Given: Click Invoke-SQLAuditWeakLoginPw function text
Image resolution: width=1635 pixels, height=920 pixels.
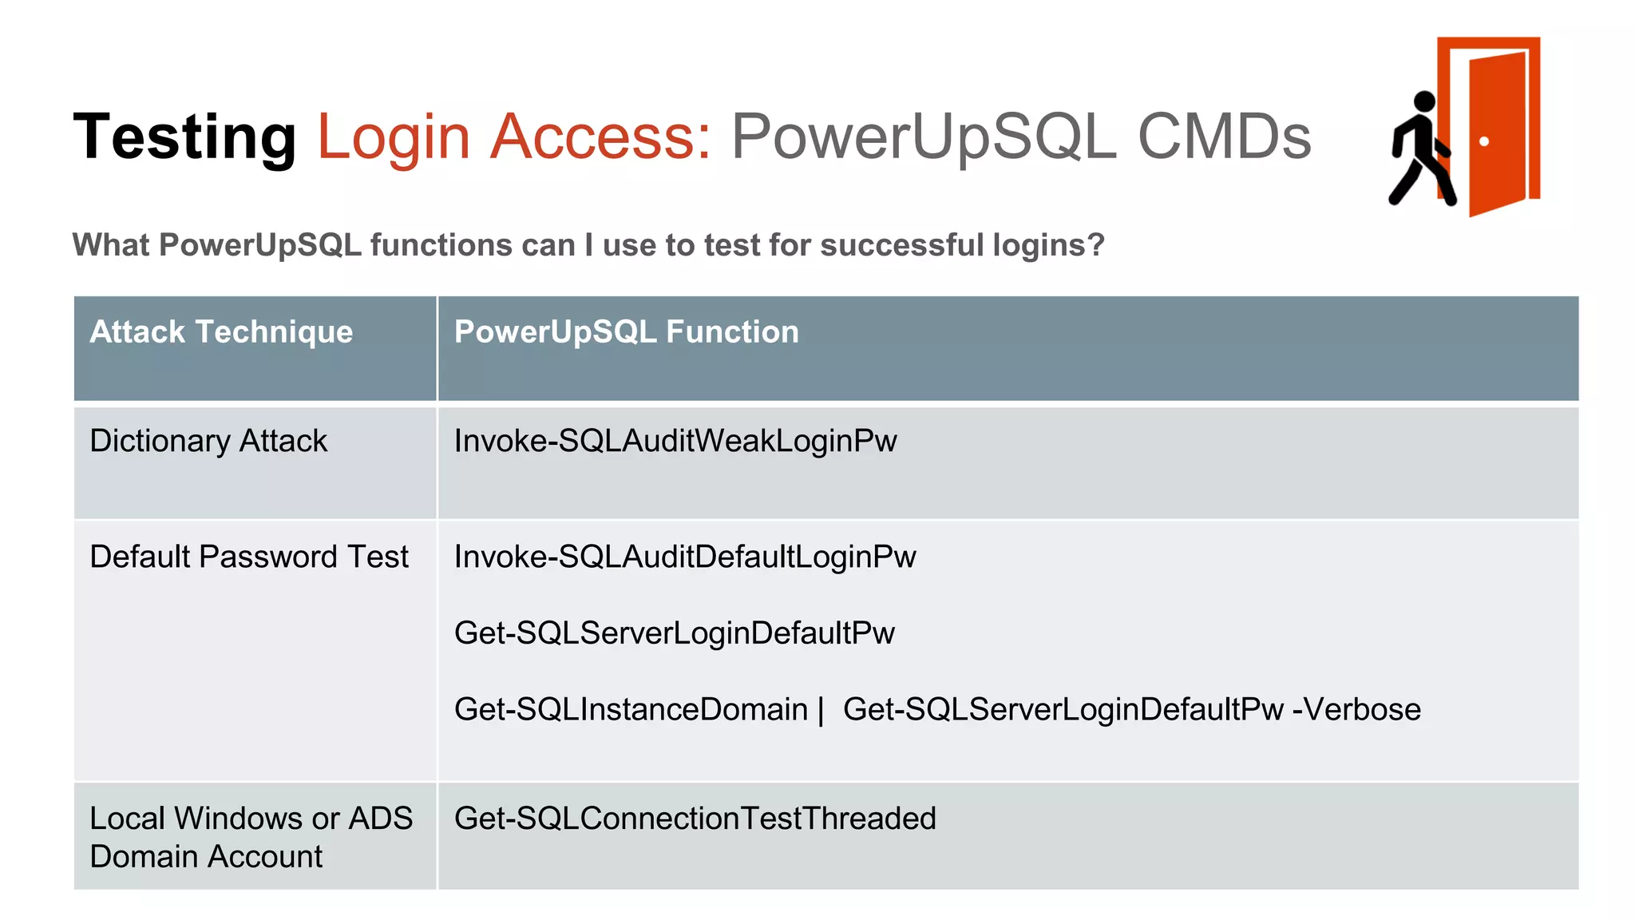Looking at the screenshot, I should click(x=675, y=441).
